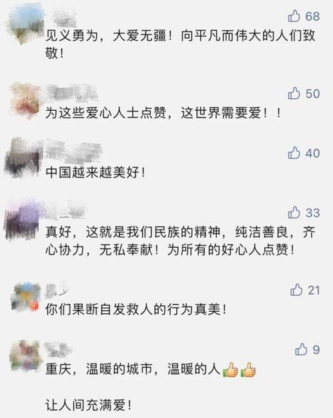Like the comment with 21 likes
The width and height of the screenshot is (333, 418).
[296, 290]
